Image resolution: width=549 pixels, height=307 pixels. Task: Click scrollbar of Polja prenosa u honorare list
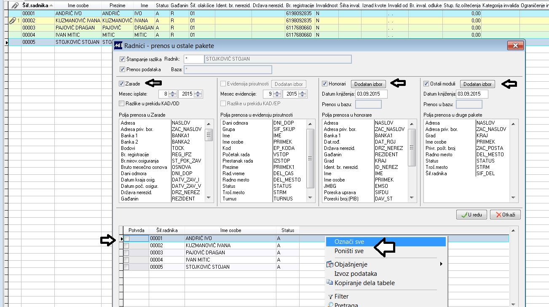[x=412, y=160]
